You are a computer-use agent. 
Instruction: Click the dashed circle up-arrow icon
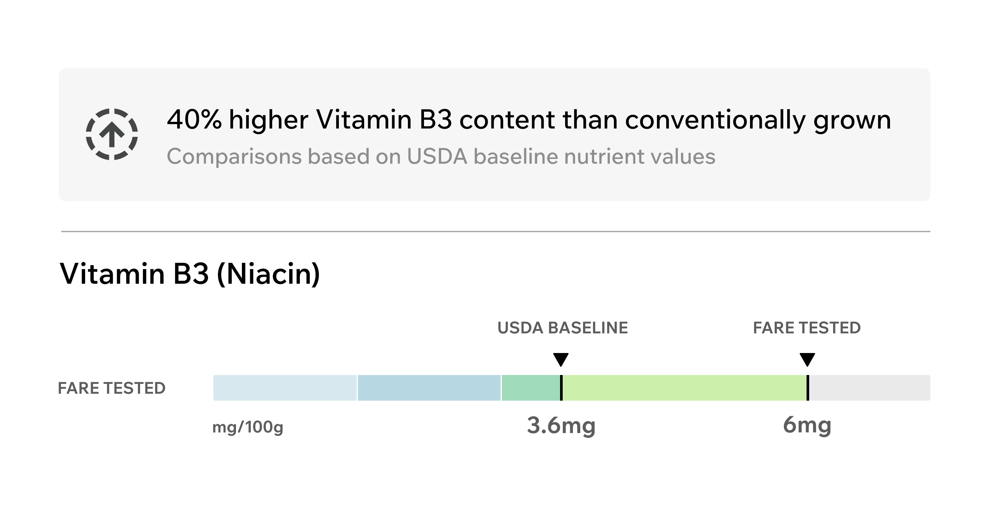[x=111, y=134]
